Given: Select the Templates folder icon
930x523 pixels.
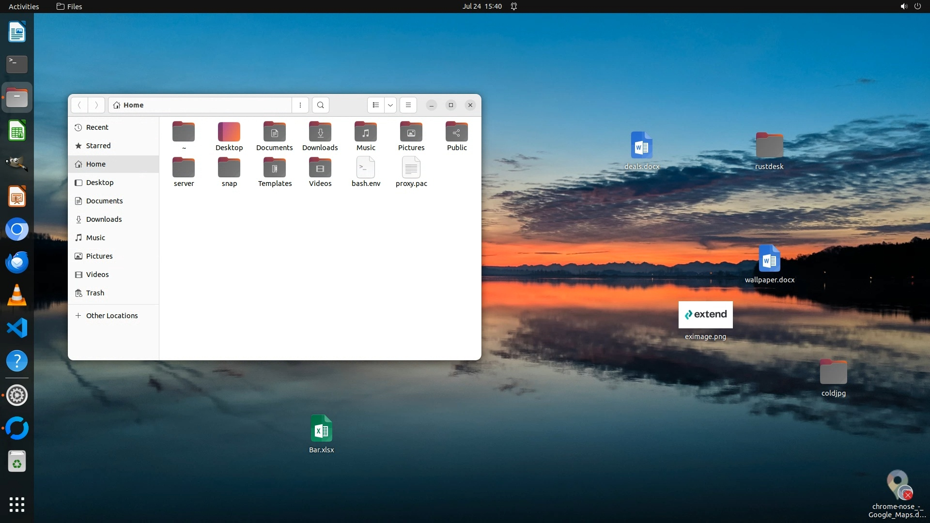Looking at the screenshot, I should click(275, 169).
